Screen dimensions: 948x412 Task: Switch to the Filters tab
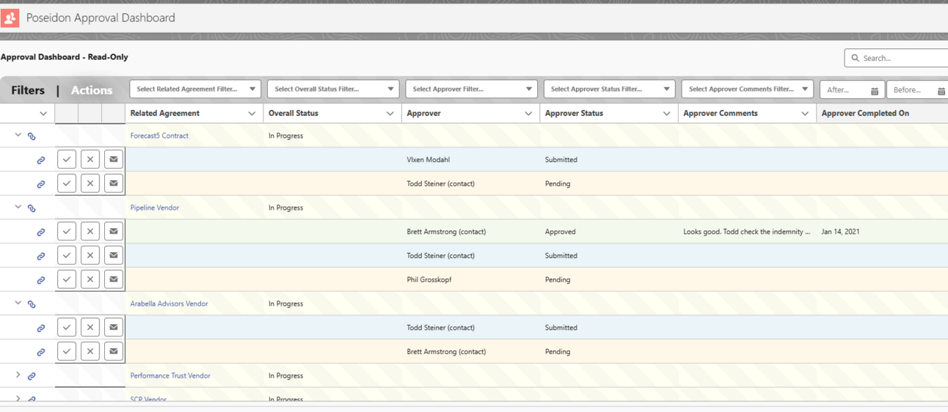tap(28, 90)
